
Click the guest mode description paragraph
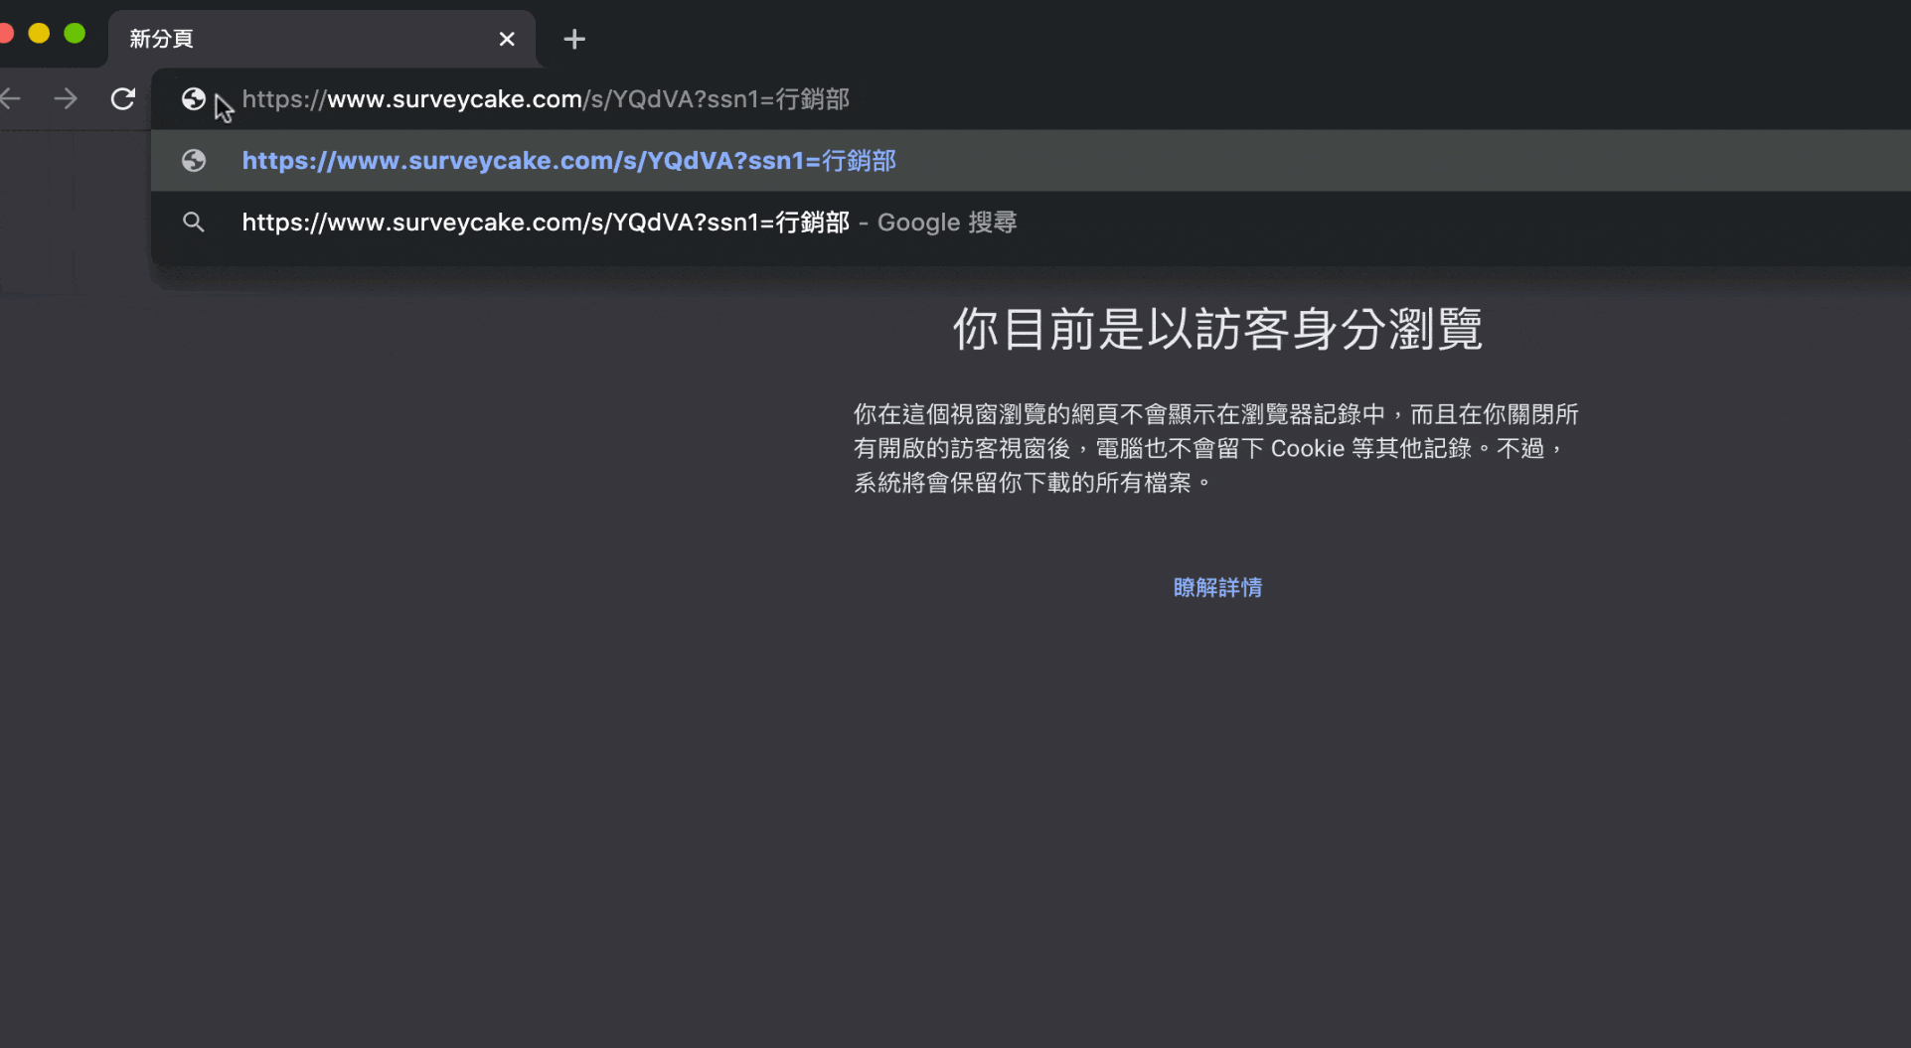click(x=1216, y=448)
